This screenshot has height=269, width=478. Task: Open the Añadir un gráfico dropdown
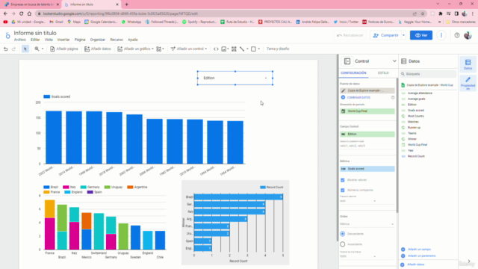coord(135,49)
